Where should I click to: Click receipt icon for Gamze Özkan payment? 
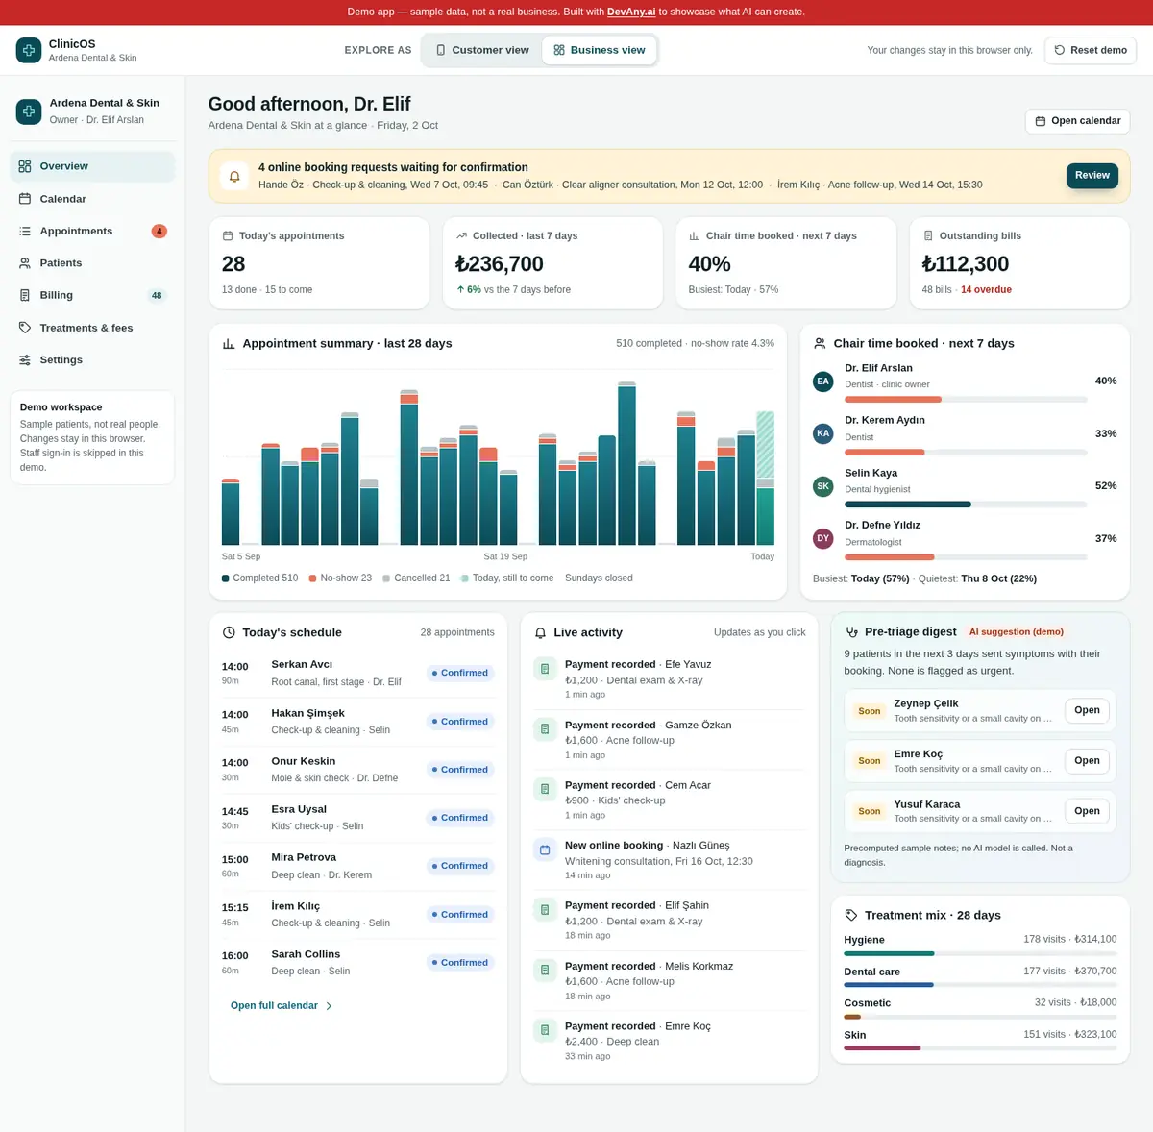(545, 729)
